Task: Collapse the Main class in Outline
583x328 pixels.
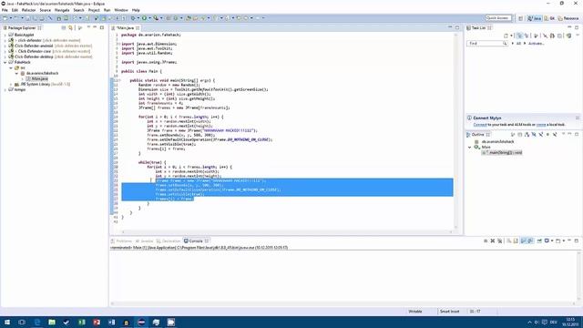Action: 470,148
